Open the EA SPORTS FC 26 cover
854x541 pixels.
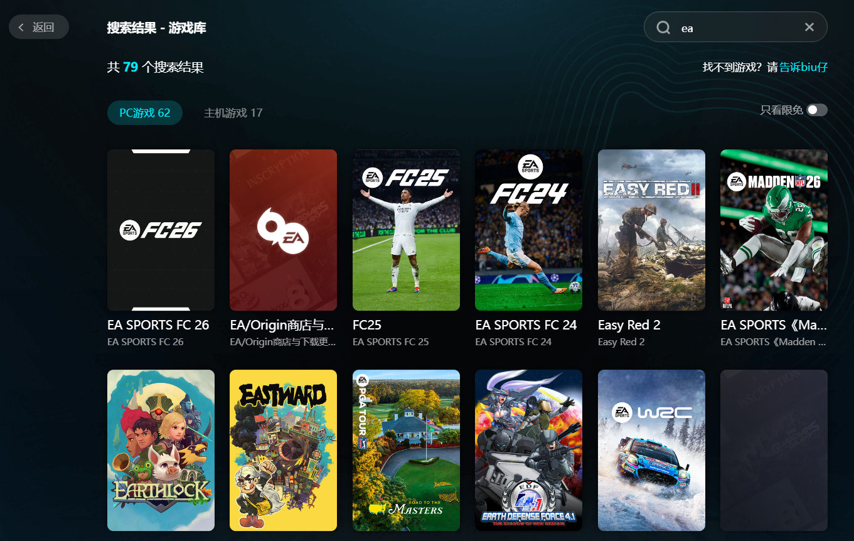(161, 230)
